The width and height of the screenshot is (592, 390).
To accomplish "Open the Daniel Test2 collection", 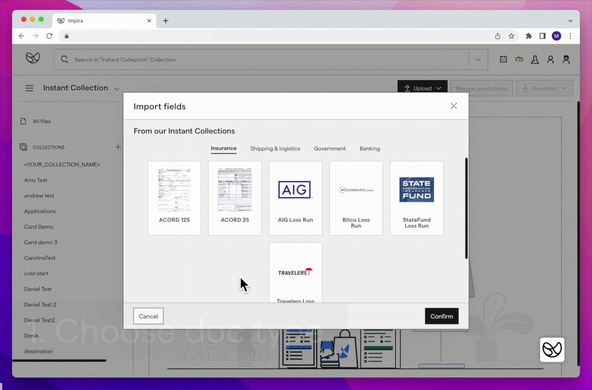I will [x=39, y=320].
